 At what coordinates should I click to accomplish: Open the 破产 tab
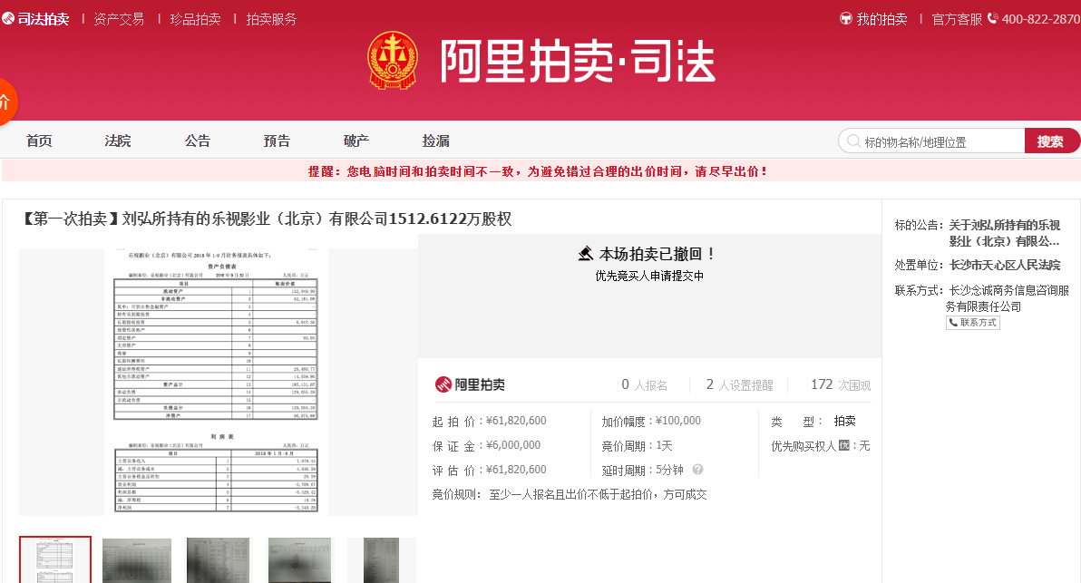(x=356, y=141)
